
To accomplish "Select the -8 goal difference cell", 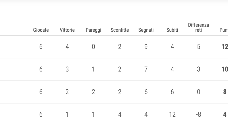I will click(x=198, y=114).
